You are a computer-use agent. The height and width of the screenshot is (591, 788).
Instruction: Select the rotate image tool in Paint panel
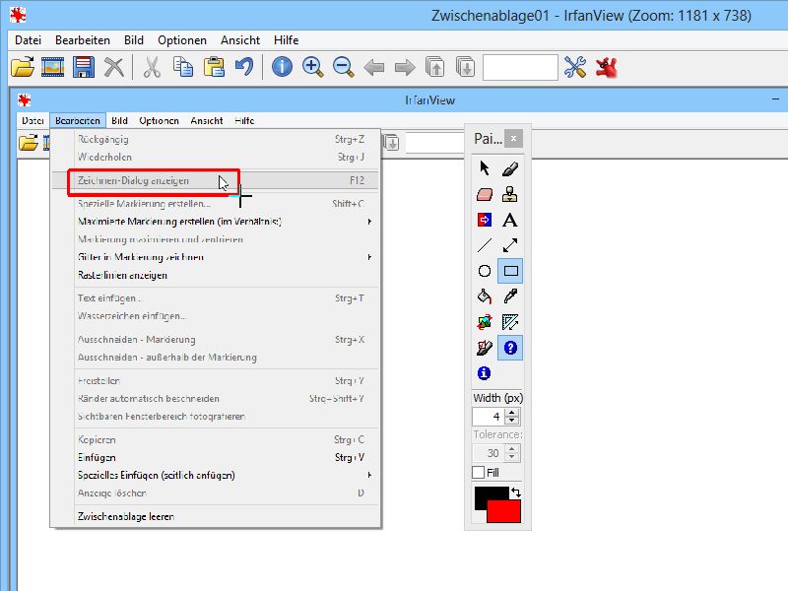tap(485, 322)
